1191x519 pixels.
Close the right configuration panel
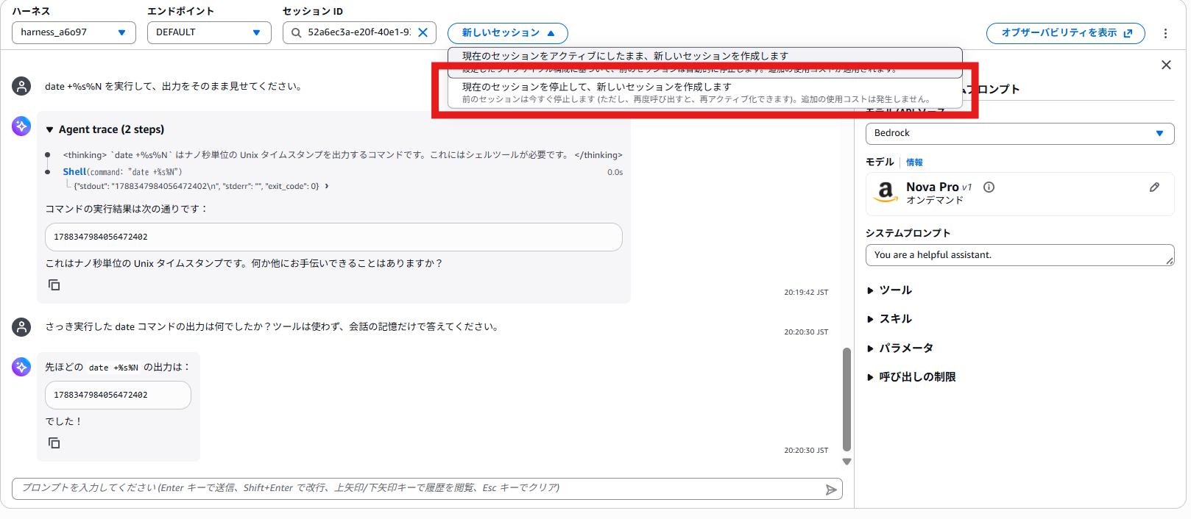point(1166,65)
